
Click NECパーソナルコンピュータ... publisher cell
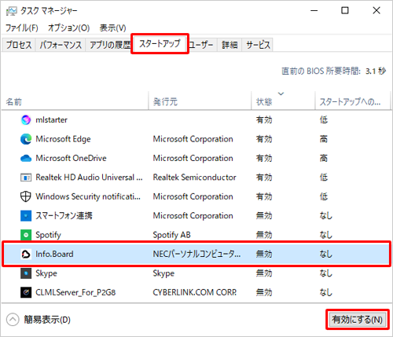click(196, 254)
